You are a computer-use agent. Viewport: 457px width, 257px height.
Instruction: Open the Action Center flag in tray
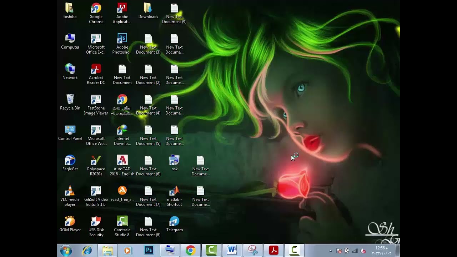(x=339, y=251)
